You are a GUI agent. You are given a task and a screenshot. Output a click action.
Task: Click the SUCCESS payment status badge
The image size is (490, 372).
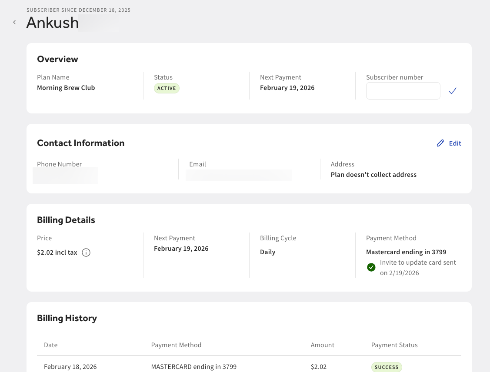(x=387, y=367)
